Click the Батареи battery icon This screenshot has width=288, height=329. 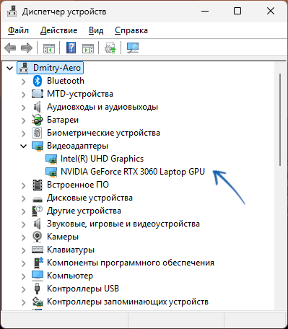pos(38,120)
